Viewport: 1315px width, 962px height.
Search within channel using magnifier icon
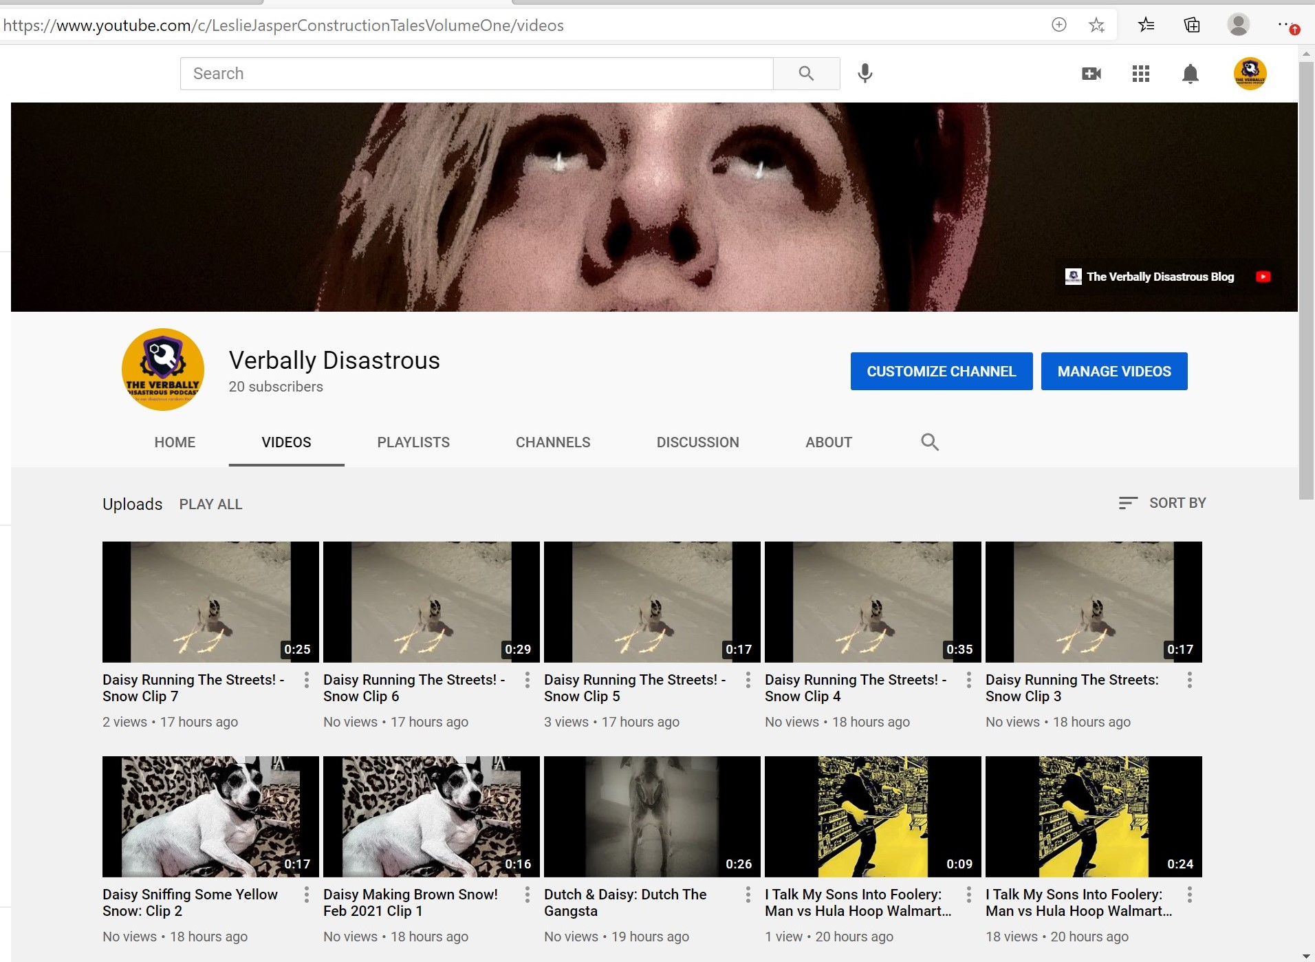click(x=929, y=442)
